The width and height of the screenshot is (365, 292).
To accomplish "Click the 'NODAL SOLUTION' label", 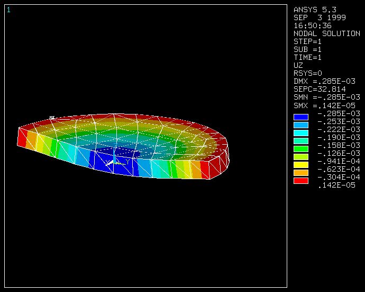I will tap(327, 33).
